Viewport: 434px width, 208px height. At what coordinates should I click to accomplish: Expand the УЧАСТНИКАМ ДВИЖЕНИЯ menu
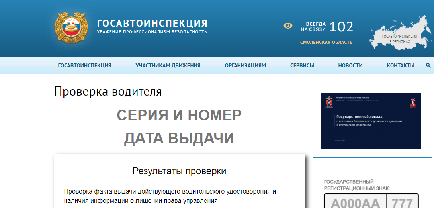[168, 65]
